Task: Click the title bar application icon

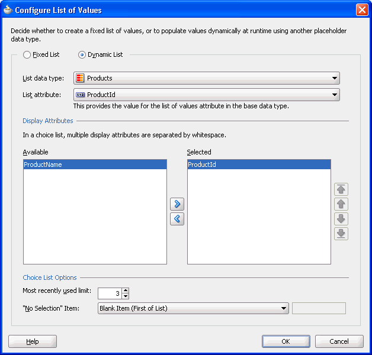Action: [x=8, y=10]
